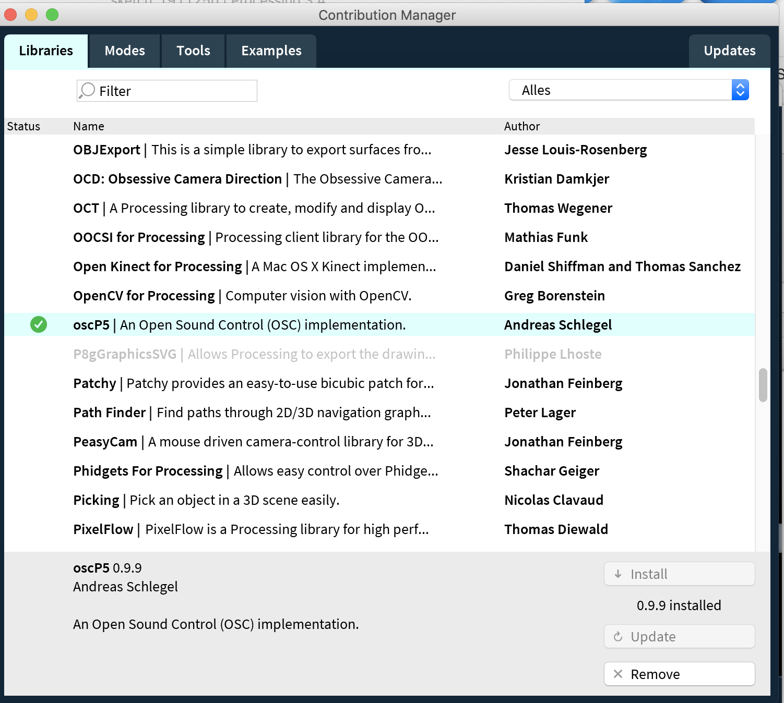The image size is (784, 703).
Task: Select the greyed P8gGraphicsSVG row
Action: click(379, 354)
